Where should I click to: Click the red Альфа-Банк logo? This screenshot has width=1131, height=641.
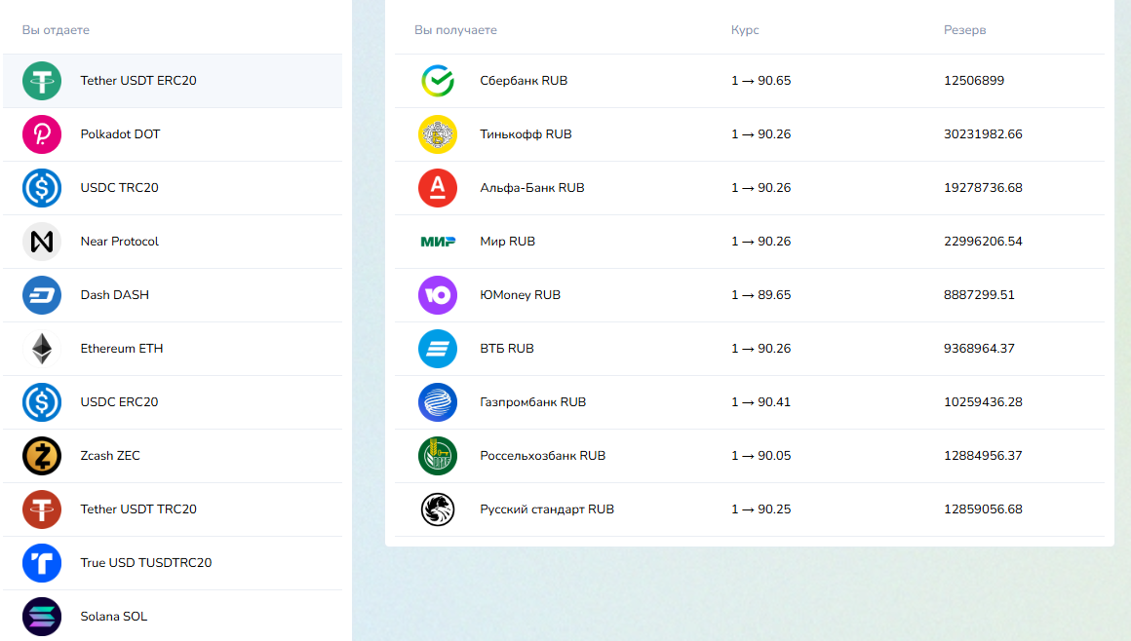point(438,187)
